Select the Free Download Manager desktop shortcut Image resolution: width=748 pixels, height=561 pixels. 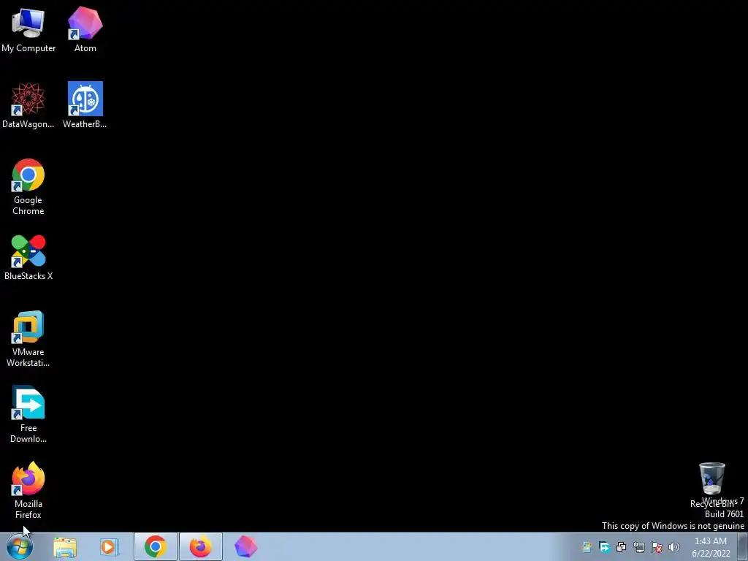(28, 415)
